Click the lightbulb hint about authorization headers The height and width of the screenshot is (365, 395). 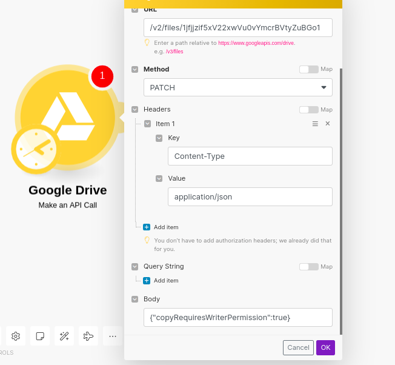click(147, 240)
